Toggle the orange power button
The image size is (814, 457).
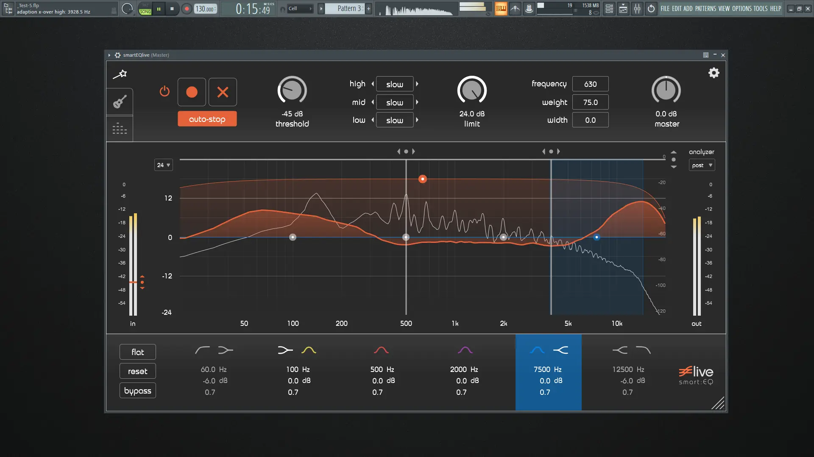[x=164, y=91]
